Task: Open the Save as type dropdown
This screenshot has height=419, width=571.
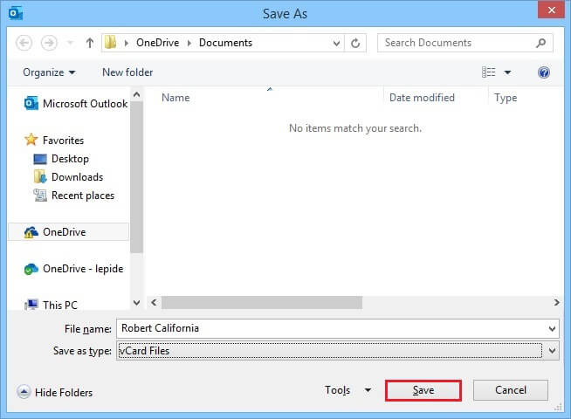Action: click(551, 350)
